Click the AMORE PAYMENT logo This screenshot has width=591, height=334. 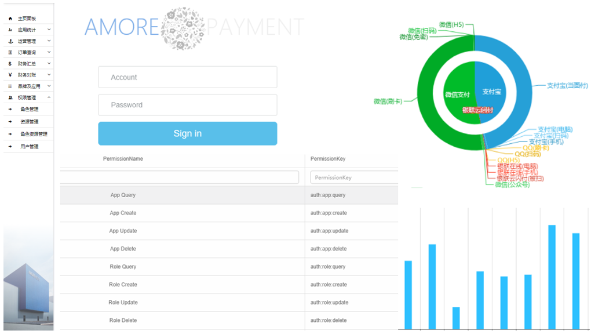coord(194,28)
